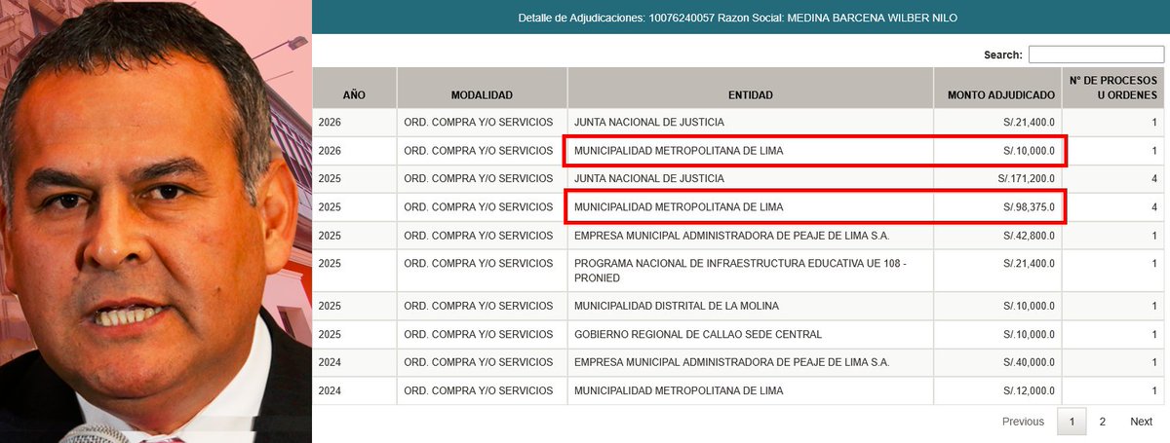
Task: Select MUNICIPALIDAD DISTRITAL DE LA MOLINA cell
Action: (x=750, y=306)
